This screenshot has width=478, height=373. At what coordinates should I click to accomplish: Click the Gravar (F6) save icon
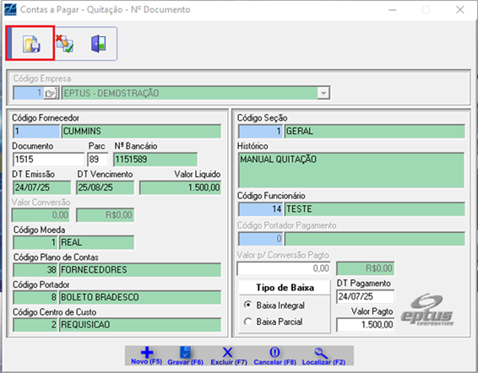pos(185,352)
